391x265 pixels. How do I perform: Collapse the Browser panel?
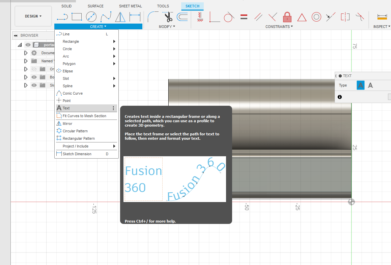(x=16, y=35)
